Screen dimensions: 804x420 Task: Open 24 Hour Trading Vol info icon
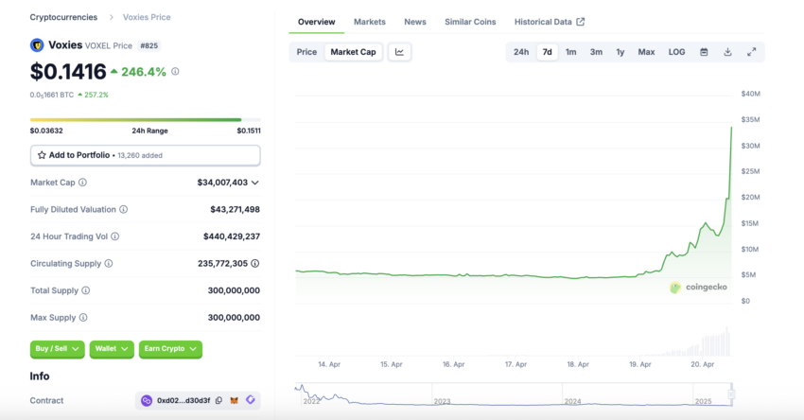[114, 236]
